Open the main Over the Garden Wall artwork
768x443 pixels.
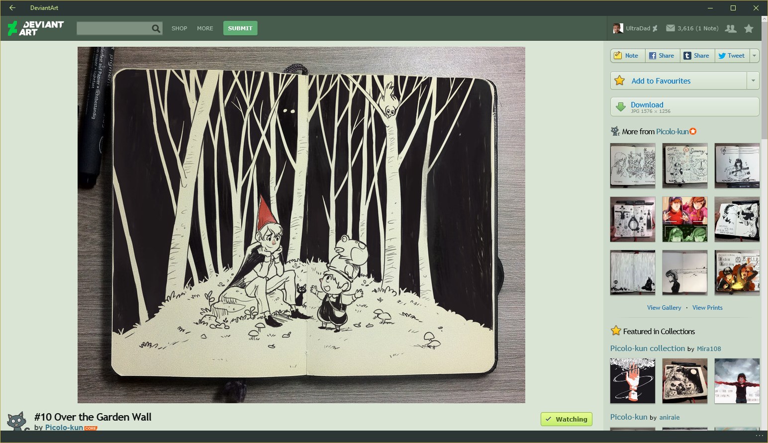tap(301, 225)
